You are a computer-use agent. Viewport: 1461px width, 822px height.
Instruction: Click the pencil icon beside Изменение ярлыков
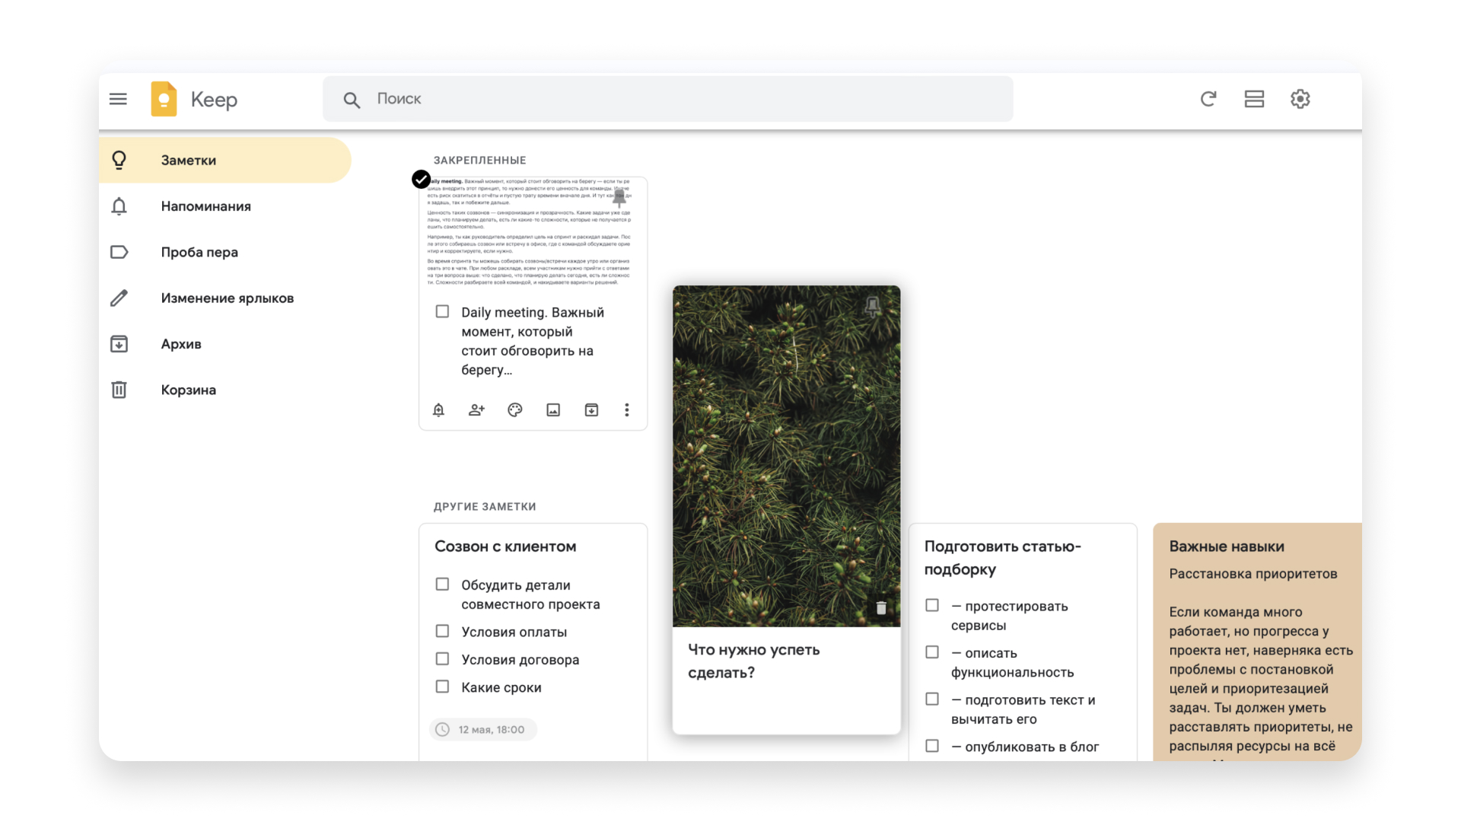click(x=119, y=298)
